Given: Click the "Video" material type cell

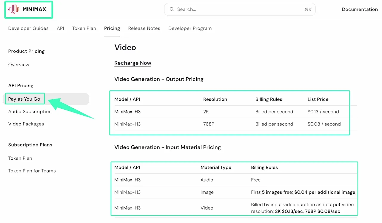Looking at the screenshot, I should [207, 208].
